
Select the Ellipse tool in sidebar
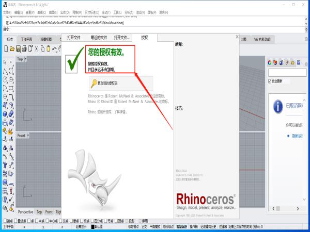[11, 79]
